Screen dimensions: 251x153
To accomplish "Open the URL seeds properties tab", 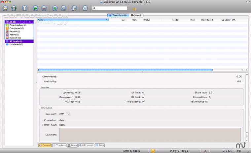I will 86,145.
